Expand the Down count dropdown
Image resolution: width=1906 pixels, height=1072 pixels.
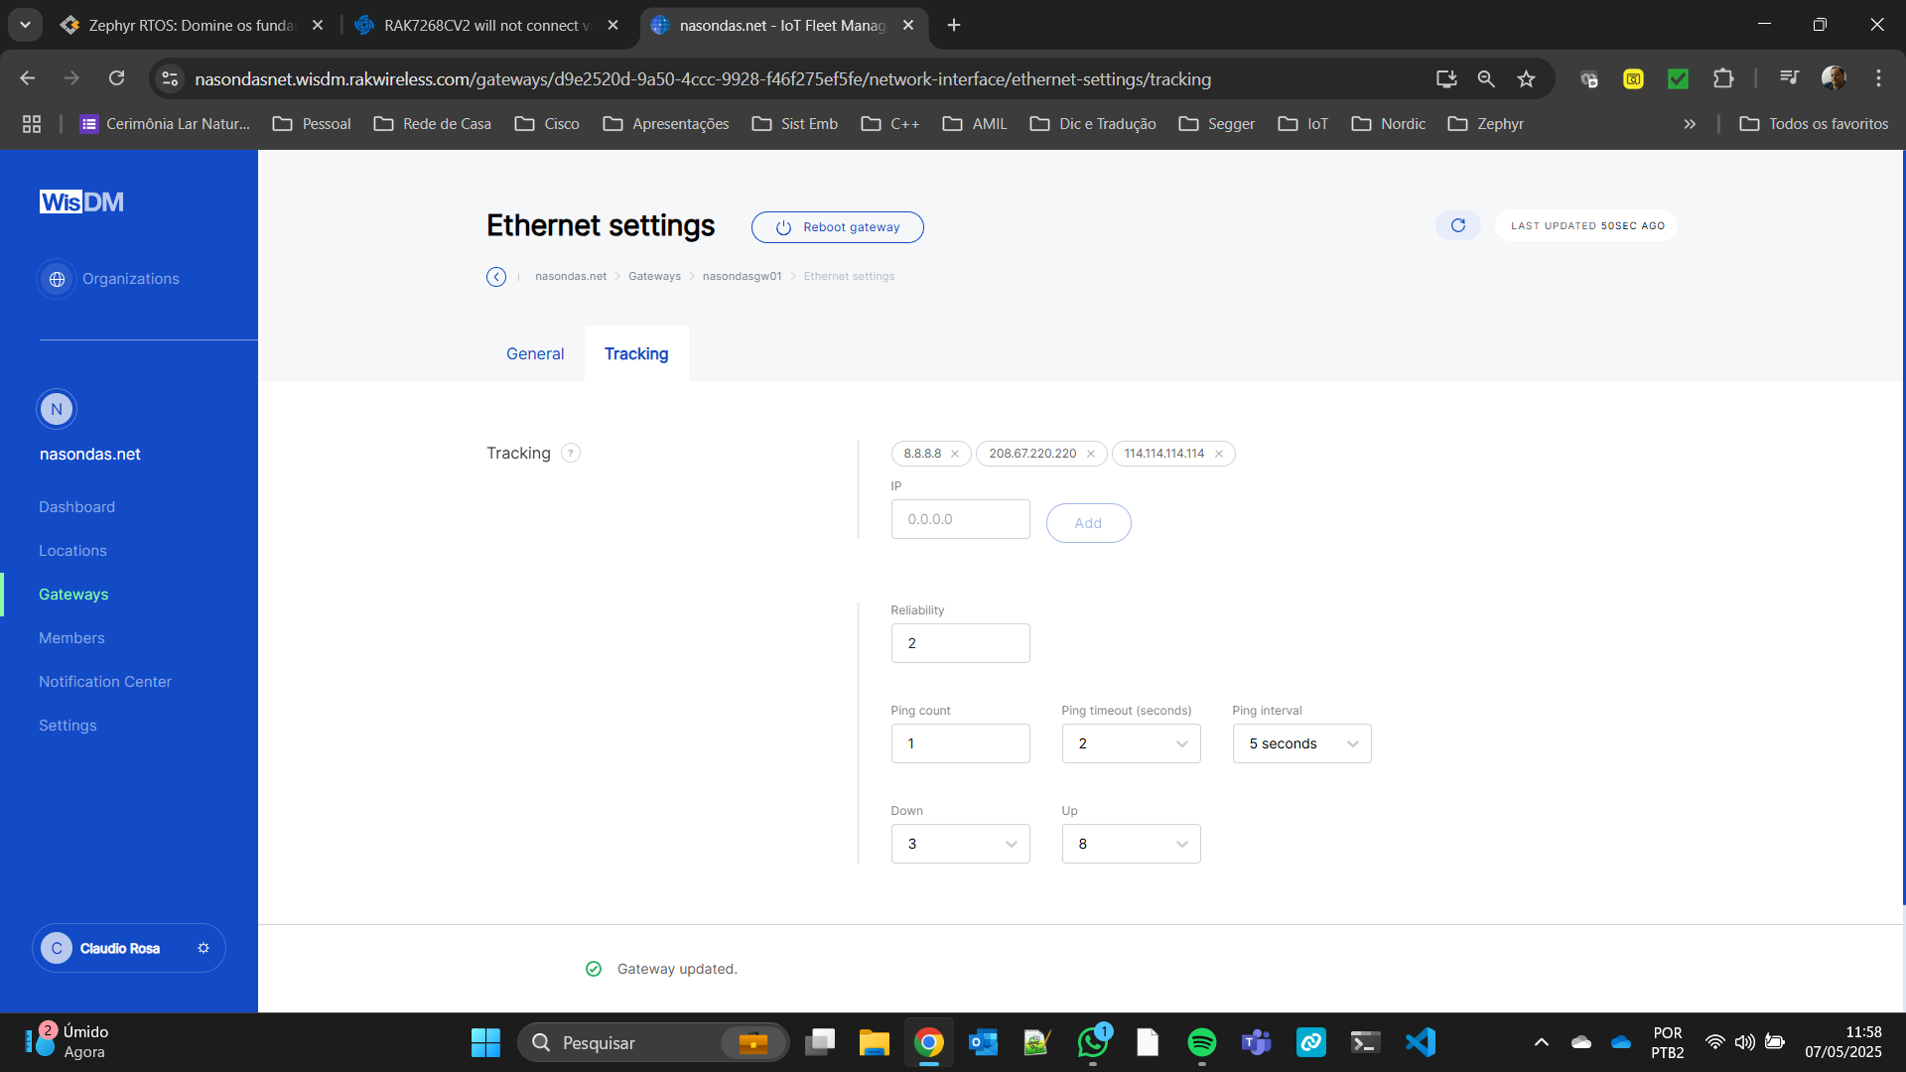click(x=960, y=844)
